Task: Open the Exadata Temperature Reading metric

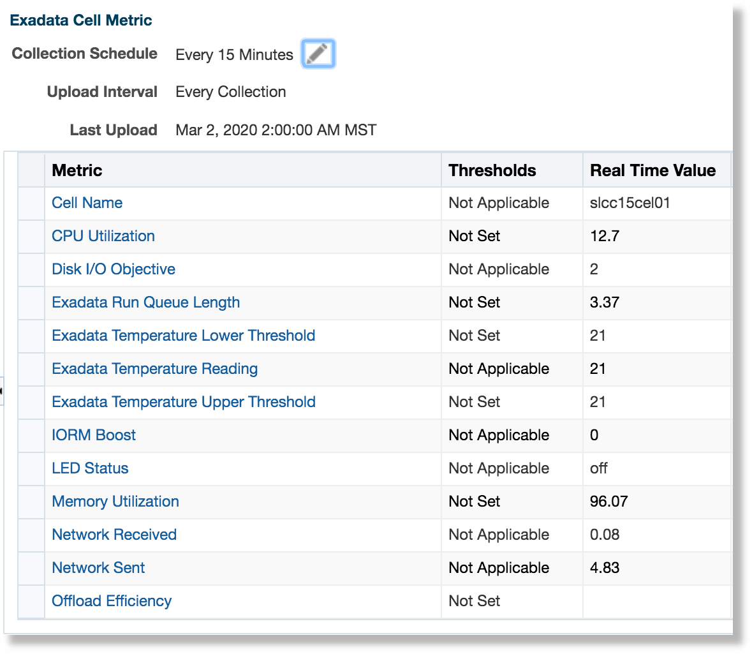Action: tap(154, 369)
